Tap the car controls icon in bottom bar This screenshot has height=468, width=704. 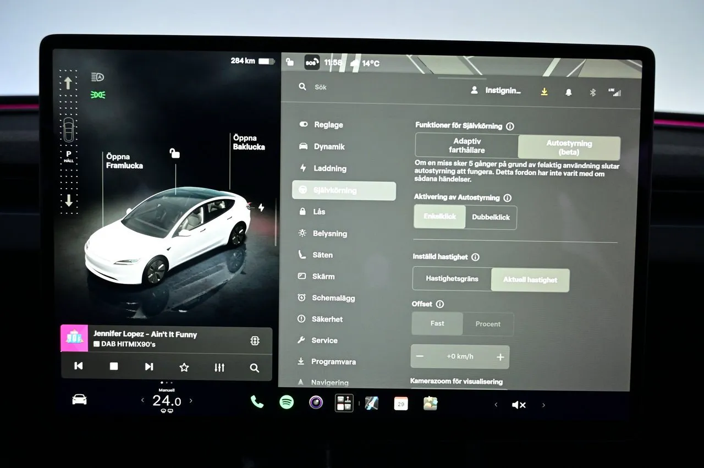(x=80, y=400)
